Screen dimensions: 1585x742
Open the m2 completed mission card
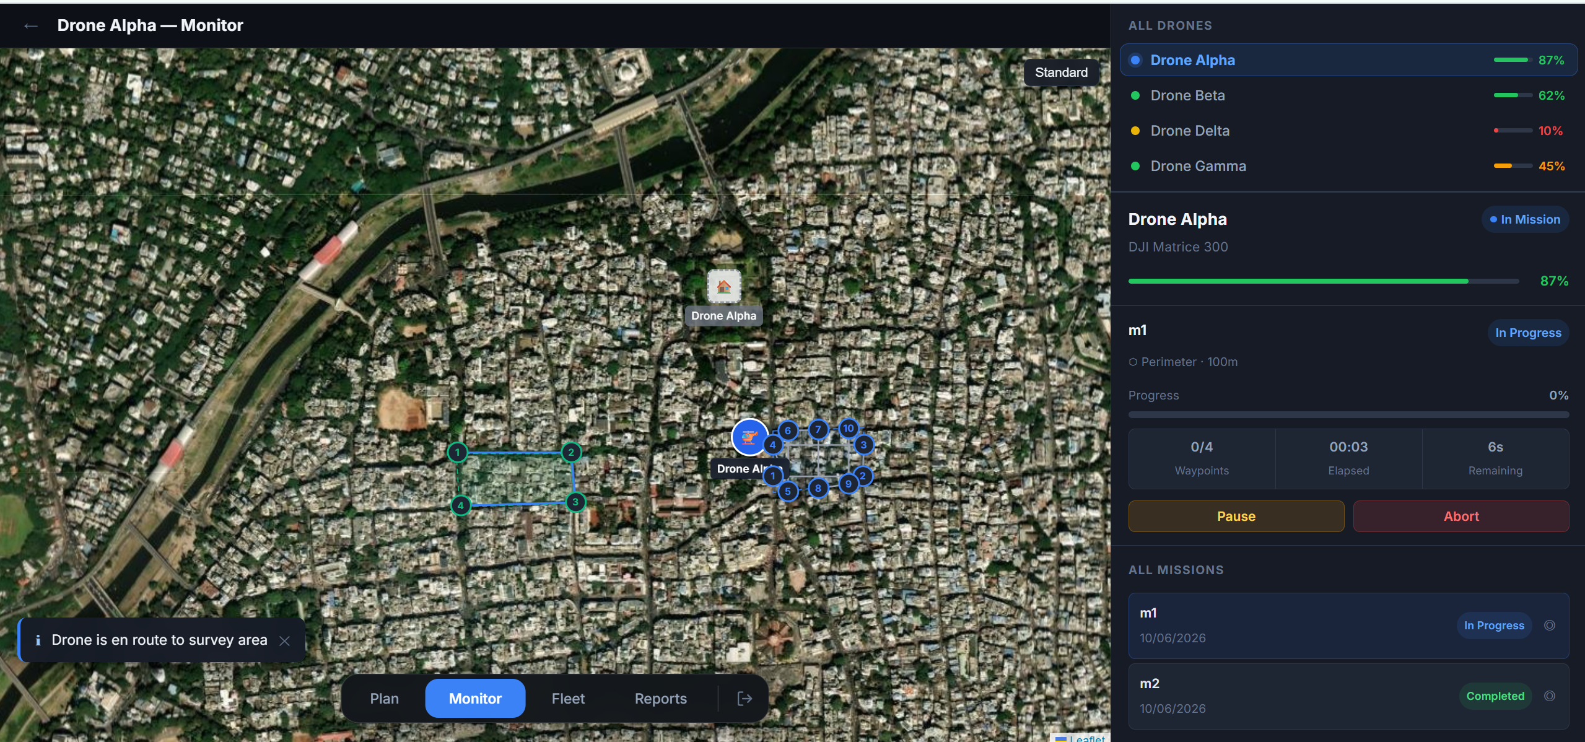(x=1348, y=696)
